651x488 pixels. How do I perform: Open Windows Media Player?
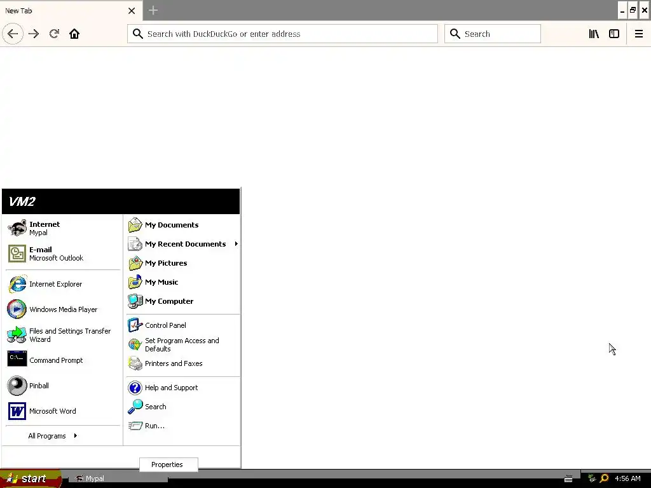(63, 309)
